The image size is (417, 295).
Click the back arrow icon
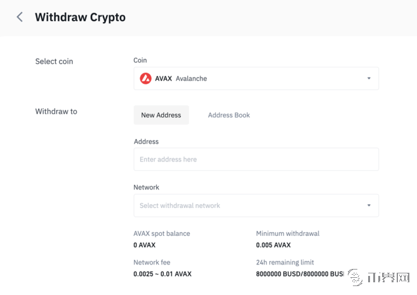(20, 17)
